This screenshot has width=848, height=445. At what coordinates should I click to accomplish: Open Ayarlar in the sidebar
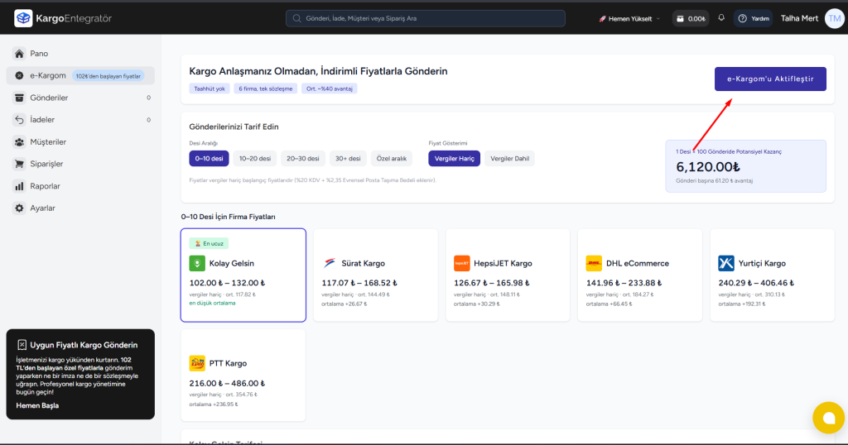tap(80, 208)
